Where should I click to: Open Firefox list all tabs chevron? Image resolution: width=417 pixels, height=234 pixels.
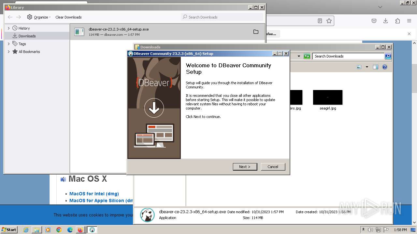point(380,7)
